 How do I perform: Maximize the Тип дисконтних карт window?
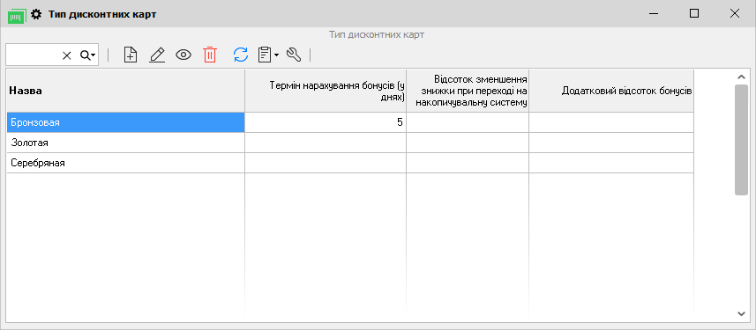click(x=694, y=13)
